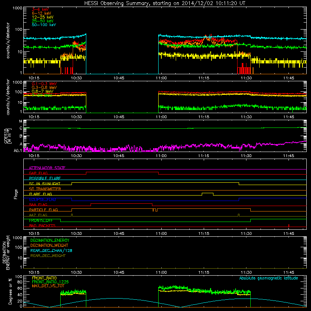
Task: Click the DECIMATION_WEIGHT legend label
Action: pyautogui.click(x=49, y=245)
